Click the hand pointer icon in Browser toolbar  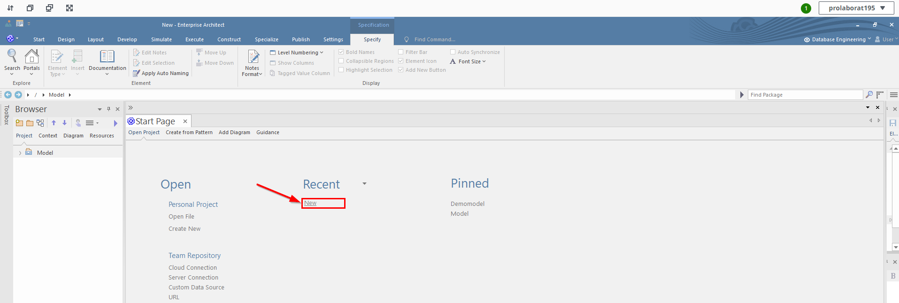pyautogui.click(x=78, y=123)
